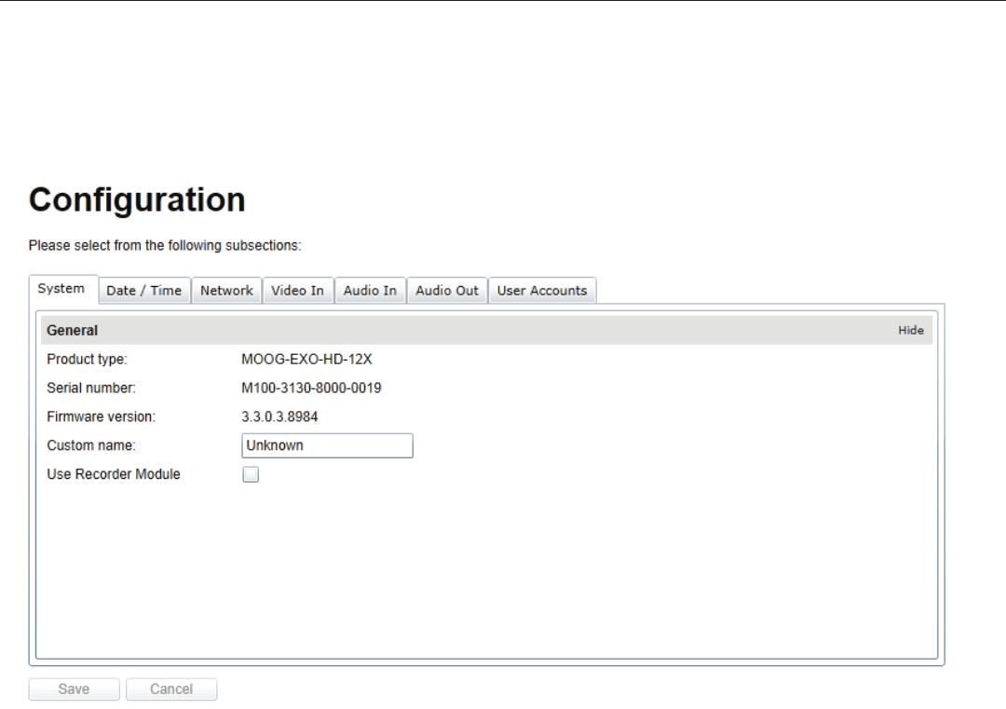Viewport: 1006px width, 709px height.
Task: Click the Custom name input field
Action: pyautogui.click(x=327, y=445)
